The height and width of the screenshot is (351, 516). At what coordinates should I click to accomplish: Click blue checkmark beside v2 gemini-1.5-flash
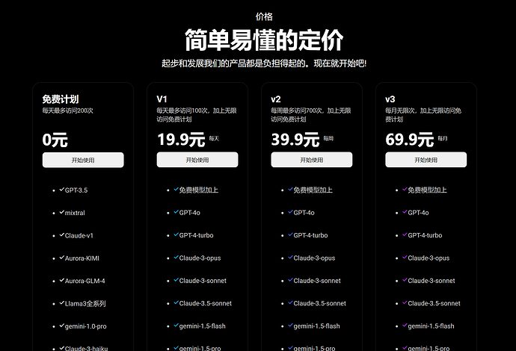[x=290, y=325]
